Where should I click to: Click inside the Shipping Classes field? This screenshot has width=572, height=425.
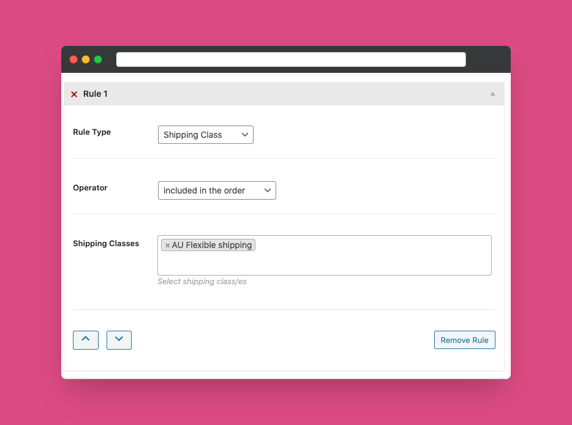pos(325,255)
